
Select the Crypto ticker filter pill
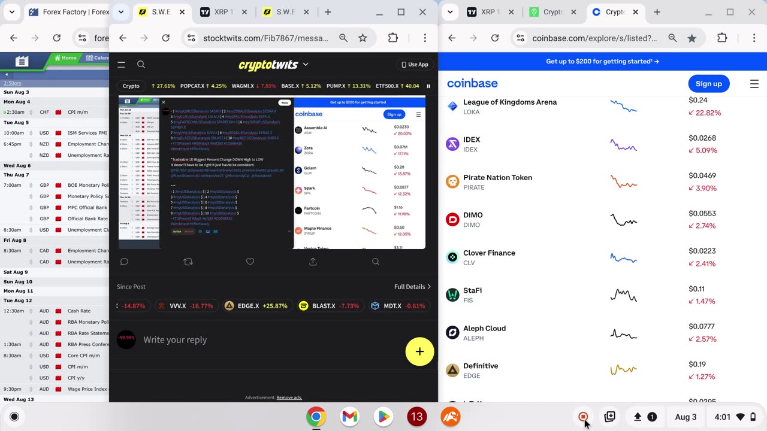pos(131,86)
